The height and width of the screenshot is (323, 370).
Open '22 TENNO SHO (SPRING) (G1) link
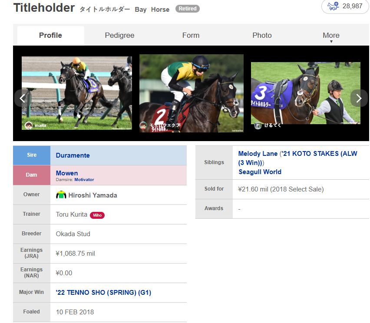tap(103, 293)
